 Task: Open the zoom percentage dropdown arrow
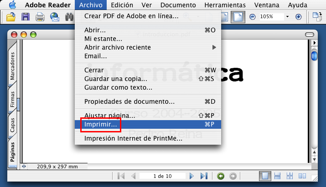(287, 16)
